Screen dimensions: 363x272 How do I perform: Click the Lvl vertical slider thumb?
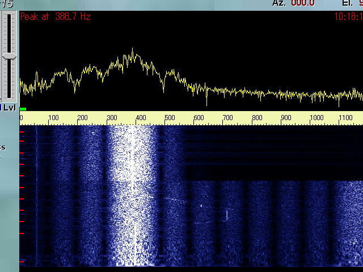point(9,56)
